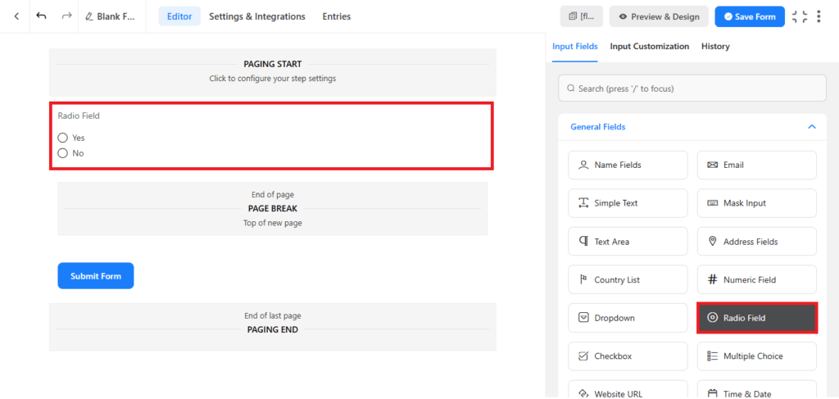
Task: Copy the form shortcode button
Action: tap(582, 16)
